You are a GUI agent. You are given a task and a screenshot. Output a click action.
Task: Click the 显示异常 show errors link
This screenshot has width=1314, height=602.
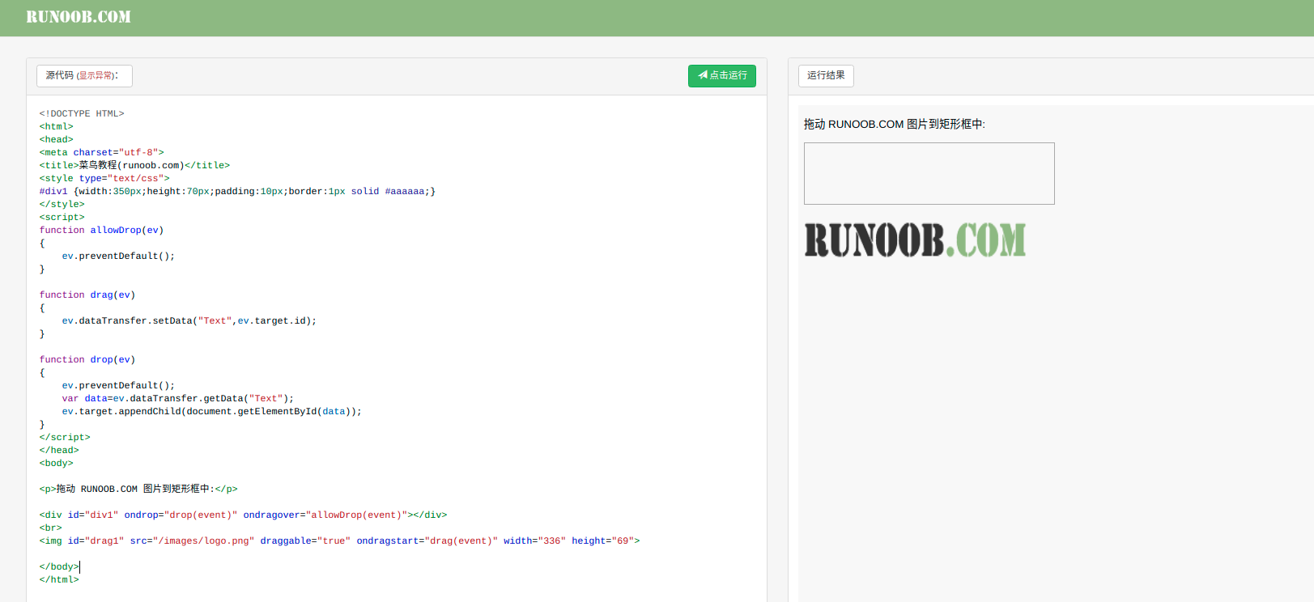pos(96,75)
